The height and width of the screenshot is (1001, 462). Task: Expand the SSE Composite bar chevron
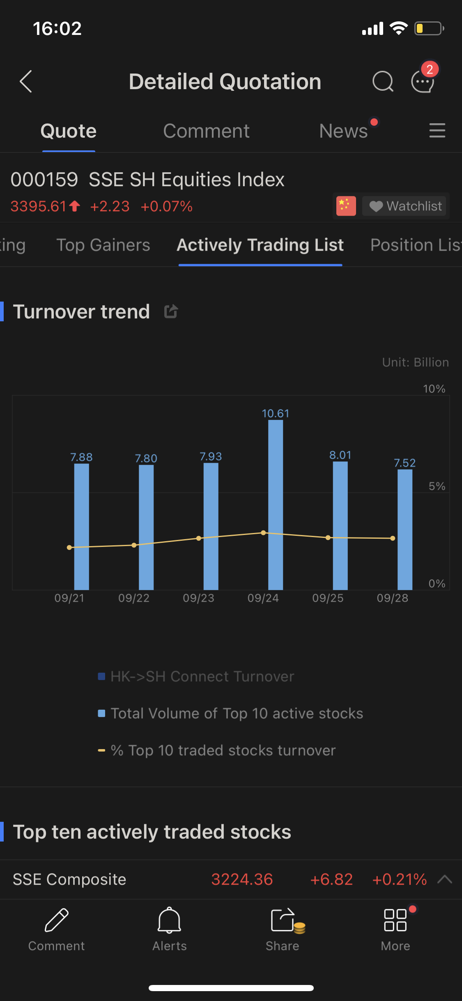point(445,879)
